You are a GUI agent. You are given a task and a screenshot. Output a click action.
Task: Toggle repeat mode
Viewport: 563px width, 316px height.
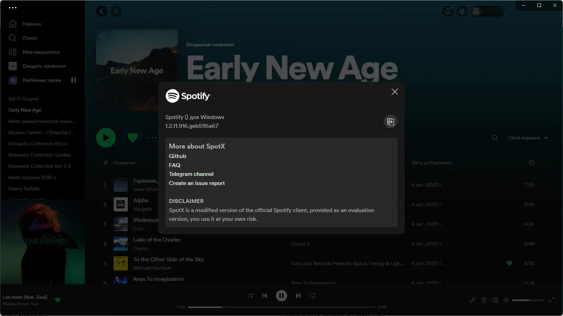pos(312,296)
